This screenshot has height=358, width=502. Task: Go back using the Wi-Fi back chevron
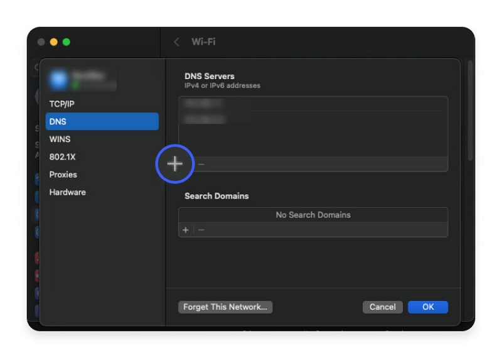click(x=176, y=41)
